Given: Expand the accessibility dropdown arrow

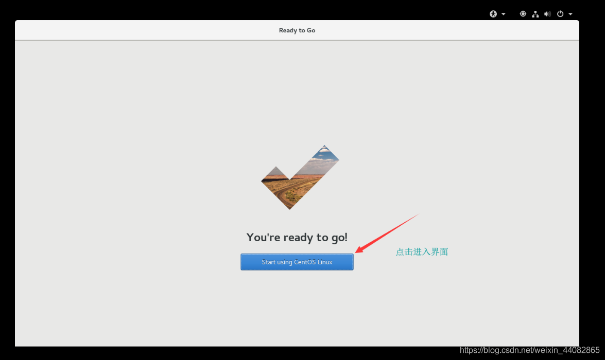Looking at the screenshot, I should point(504,14).
